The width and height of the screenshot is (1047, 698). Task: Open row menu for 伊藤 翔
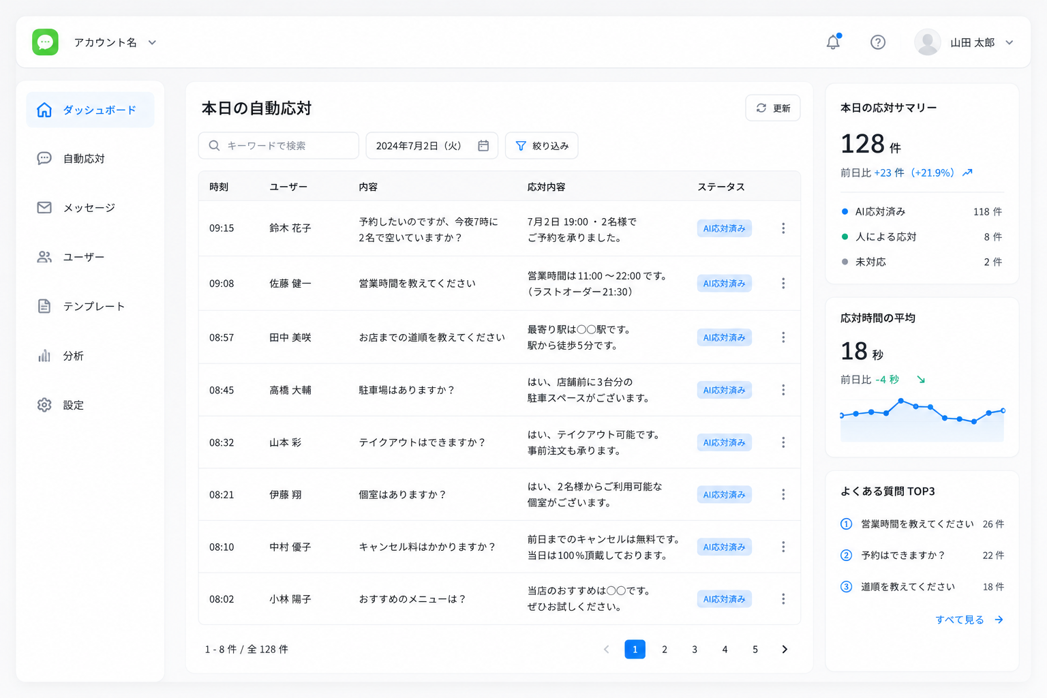pyautogui.click(x=783, y=494)
